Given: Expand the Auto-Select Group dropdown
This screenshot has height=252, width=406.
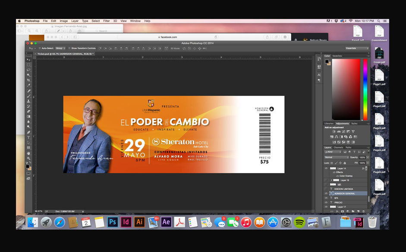Looking at the screenshot, I should (x=60, y=48).
